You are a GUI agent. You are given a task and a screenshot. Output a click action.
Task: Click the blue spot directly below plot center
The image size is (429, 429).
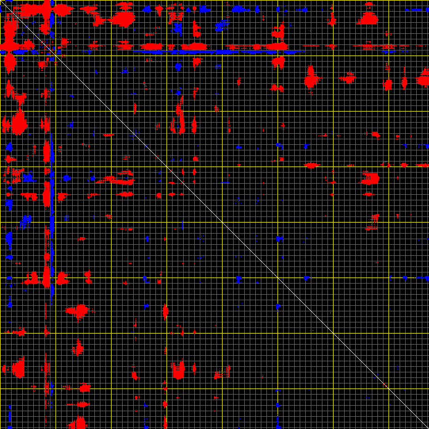click(239, 279)
